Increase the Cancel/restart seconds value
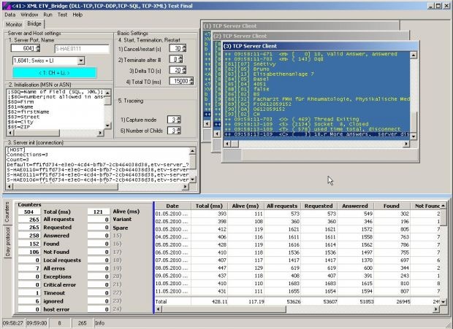 (x=182, y=46)
